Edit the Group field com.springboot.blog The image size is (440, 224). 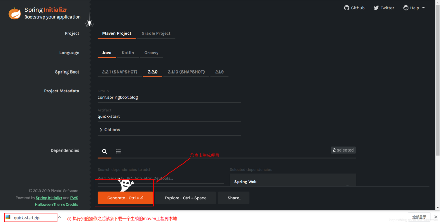pos(169,98)
